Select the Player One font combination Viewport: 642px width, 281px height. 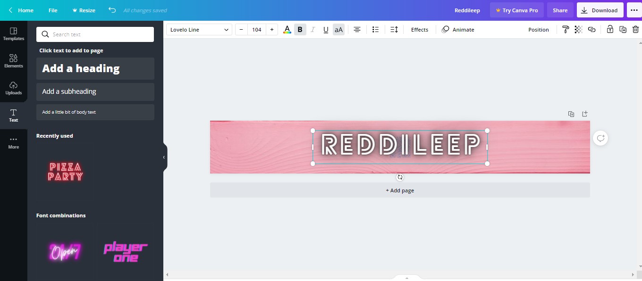pyautogui.click(x=126, y=252)
